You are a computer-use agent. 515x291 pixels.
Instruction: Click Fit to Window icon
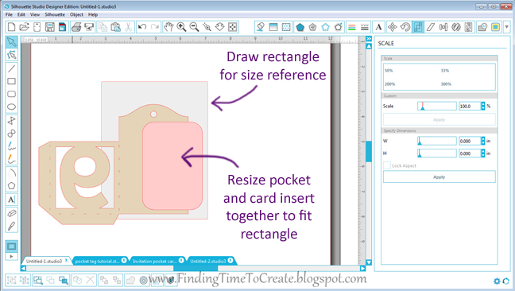(x=233, y=27)
